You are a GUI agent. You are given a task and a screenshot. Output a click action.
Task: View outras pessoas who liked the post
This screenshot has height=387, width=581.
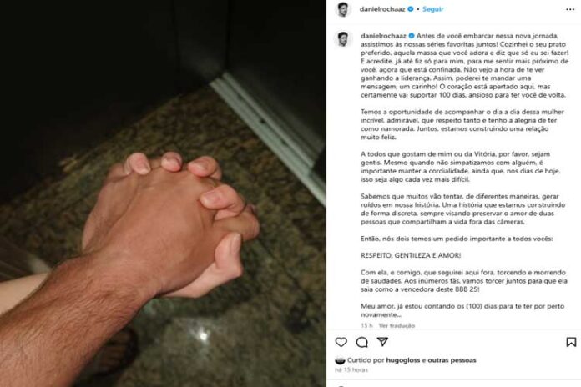452,360
